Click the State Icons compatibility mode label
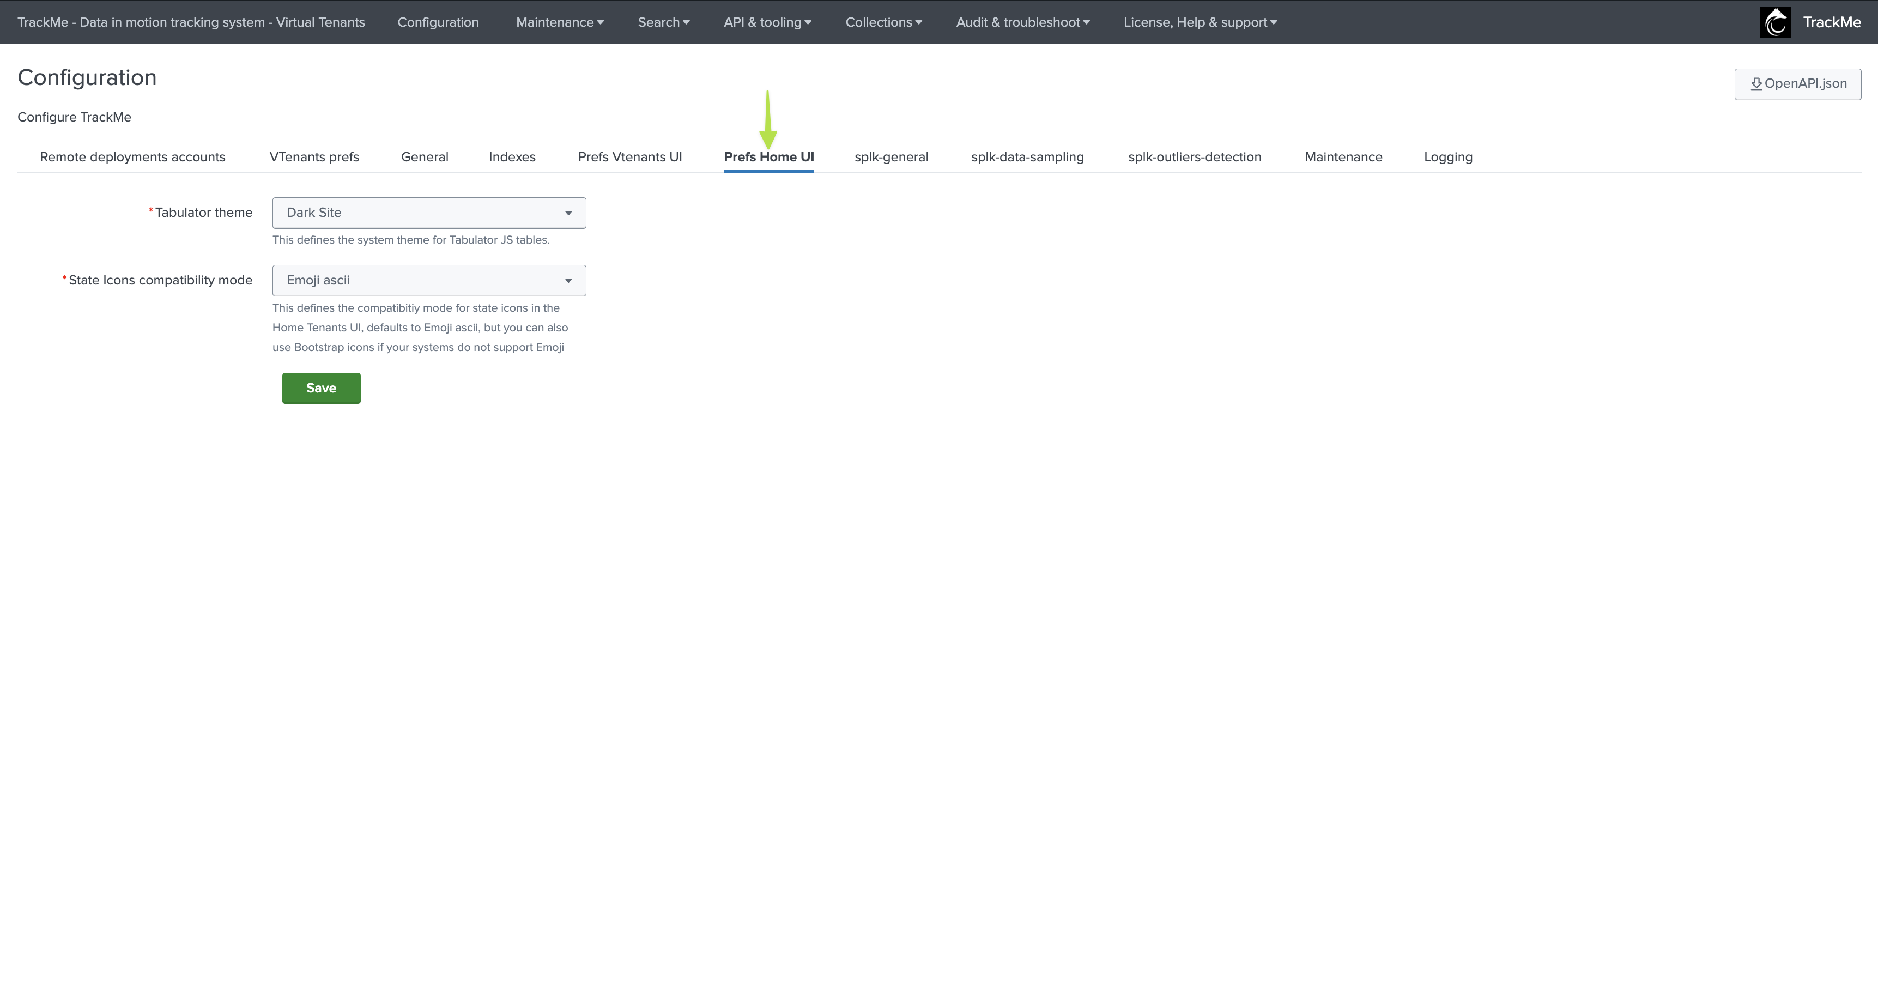Image resolution: width=1878 pixels, height=1005 pixels. click(x=160, y=281)
